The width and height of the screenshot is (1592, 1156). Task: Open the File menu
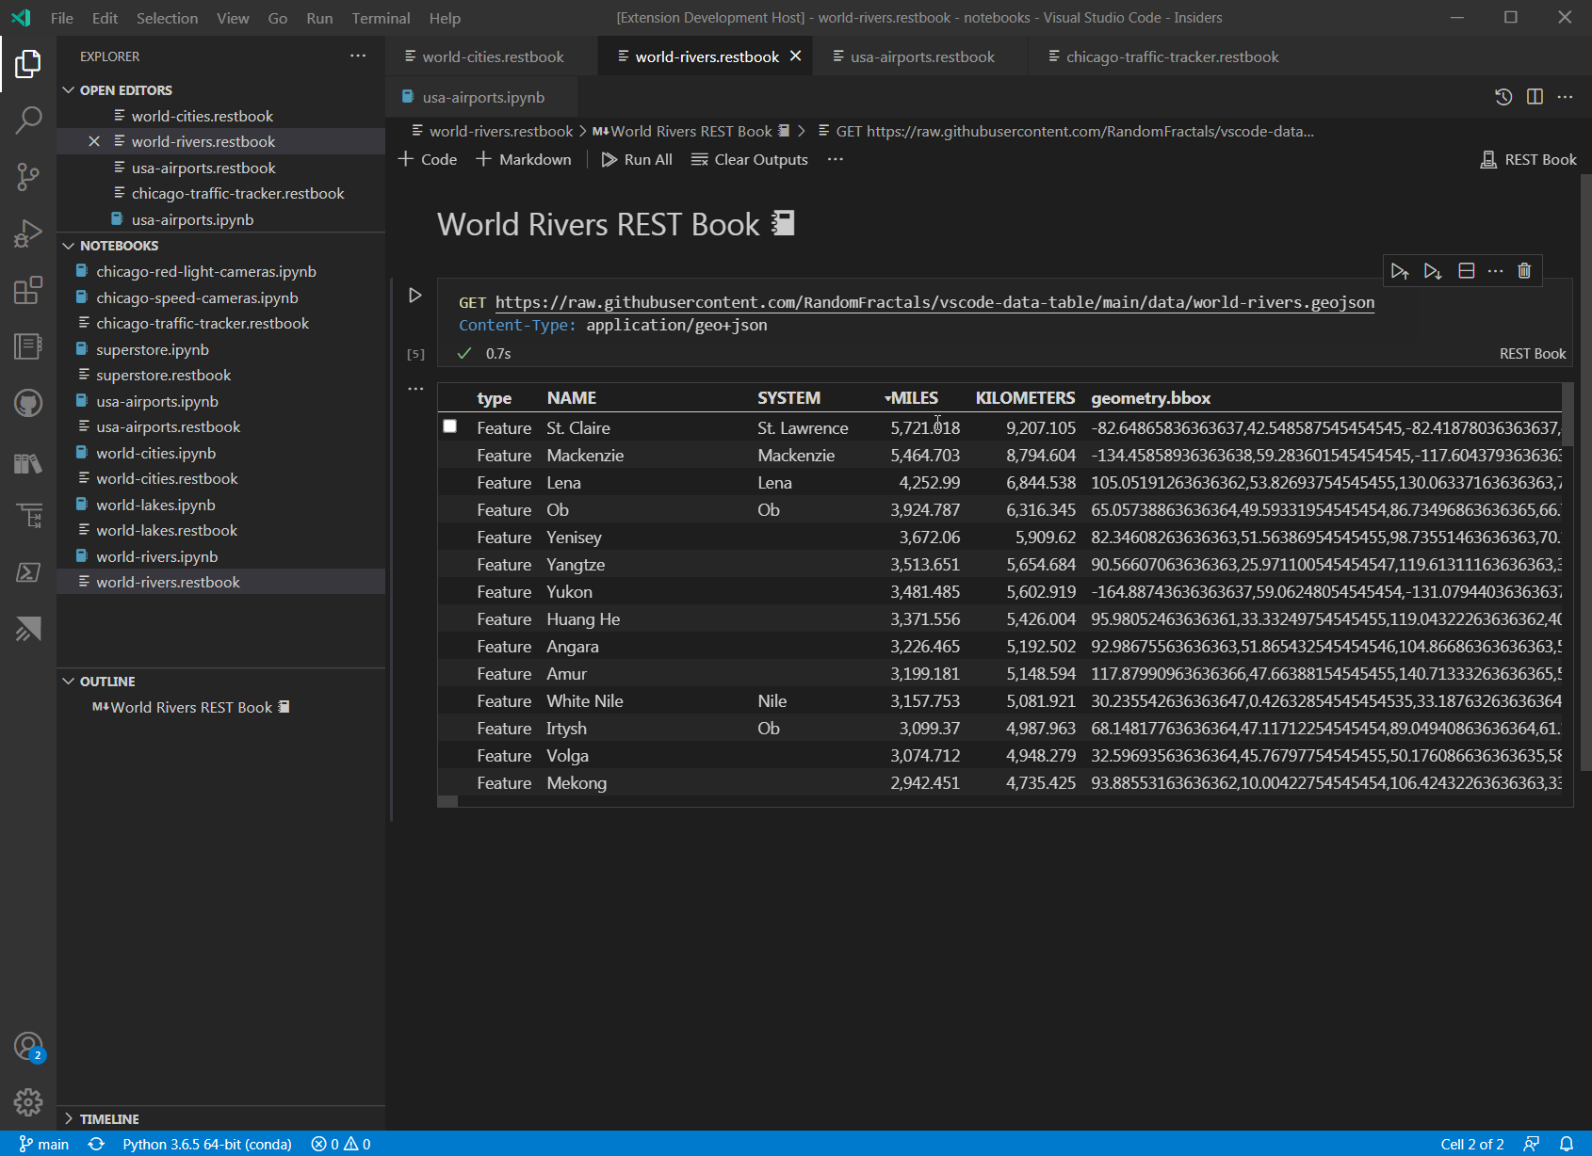62,18
